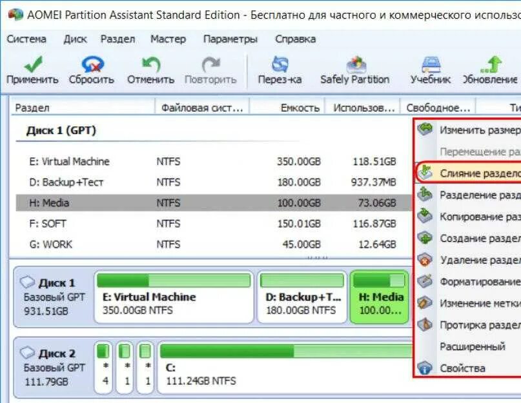Screen dimensions: 521x403
Task: Click the Применить (Apply) checkmark icon
Action: click(33, 64)
